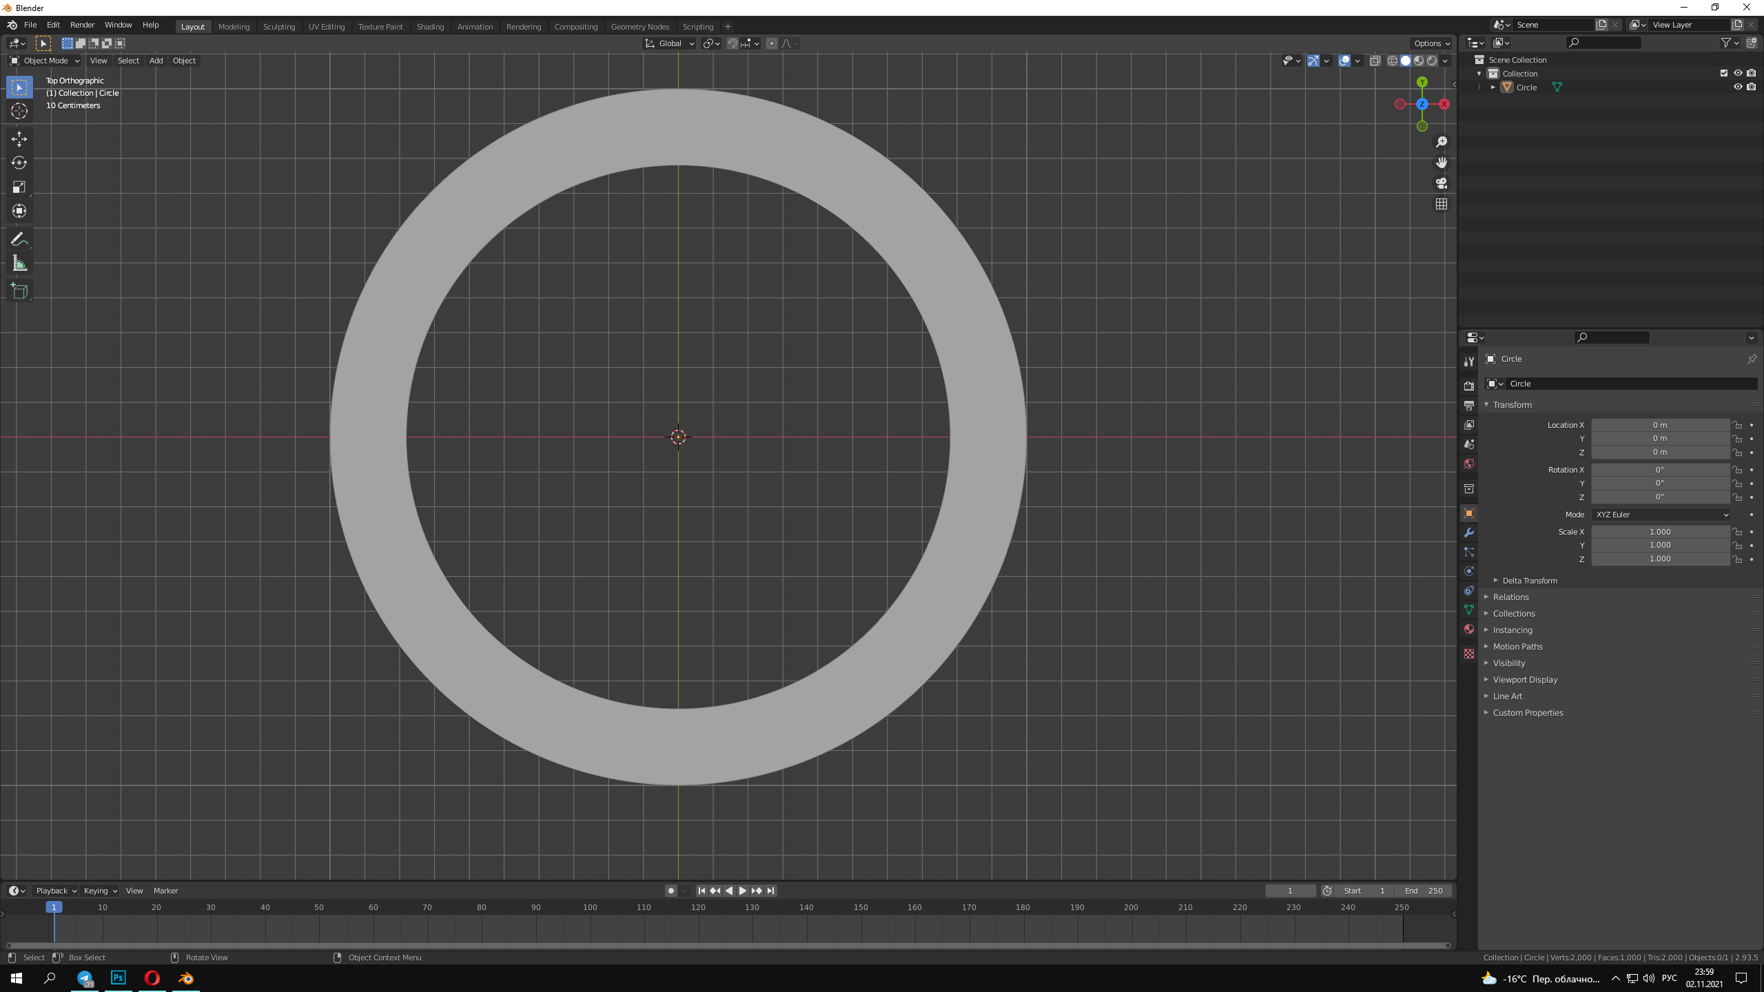Click the Location X value field
This screenshot has height=992, width=1764.
pyautogui.click(x=1661, y=425)
